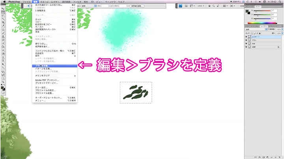Image resolution: width=284 pixels, height=159 pixels.
Task: Open the layer opacity dropdown
Action: (x=282, y=29)
